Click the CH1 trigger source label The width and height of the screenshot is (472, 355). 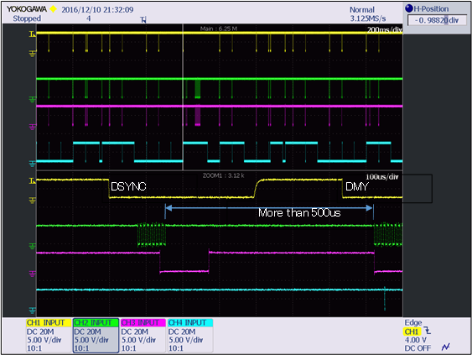click(412, 332)
